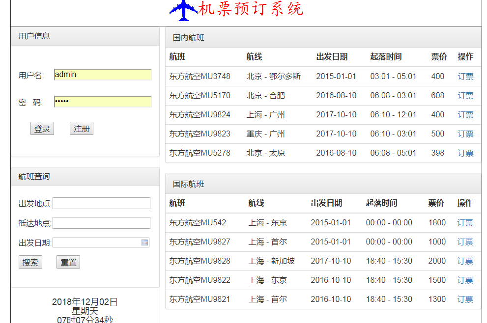Click price 2000 in MU9828 row
This screenshot has height=323, width=487.
pyautogui.click(x=437, y=261)
